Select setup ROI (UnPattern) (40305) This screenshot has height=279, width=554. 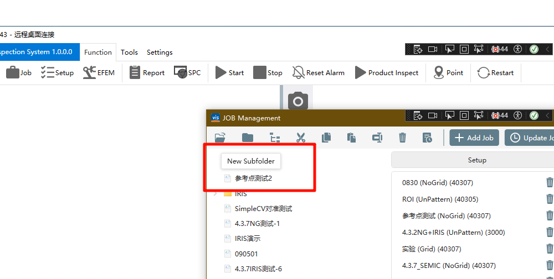[440, 199]
